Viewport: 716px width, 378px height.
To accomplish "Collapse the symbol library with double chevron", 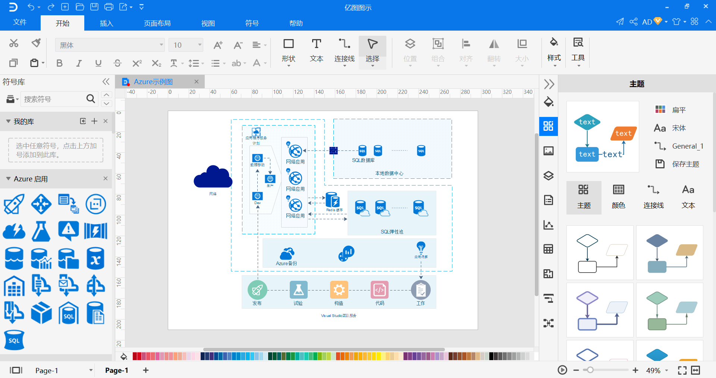I will coord(106,82).
